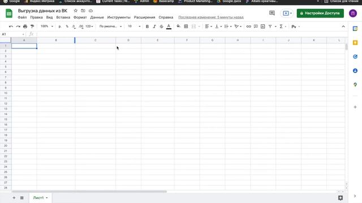Viewport: 362px width, 203px height.
Task: Open Maps in side panel
Action: point(355,85)
